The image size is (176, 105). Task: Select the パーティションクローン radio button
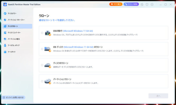point(42,81)
